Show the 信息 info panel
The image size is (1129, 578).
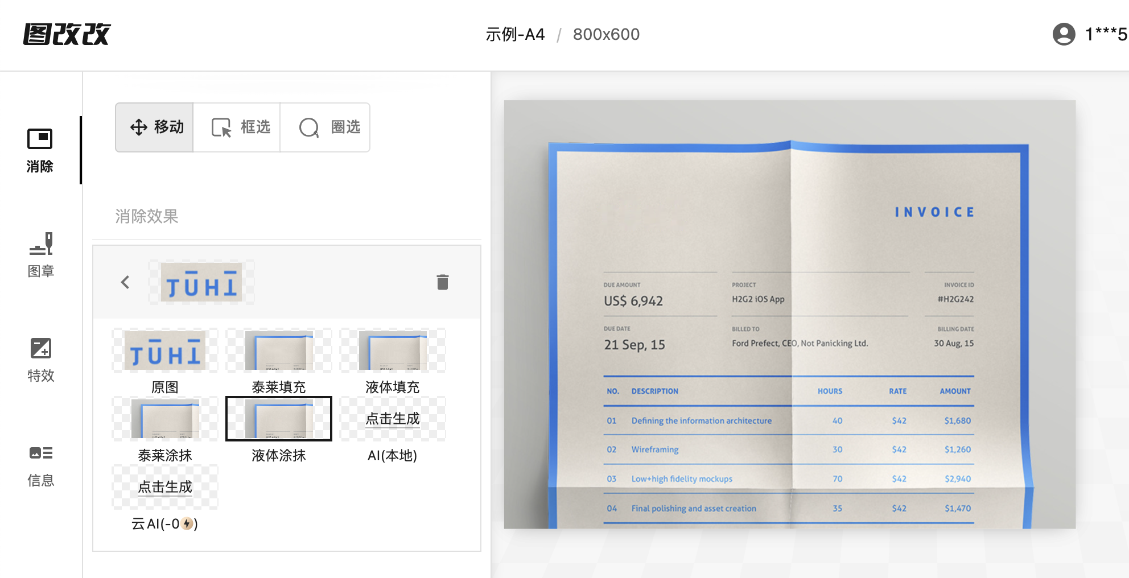40,464
